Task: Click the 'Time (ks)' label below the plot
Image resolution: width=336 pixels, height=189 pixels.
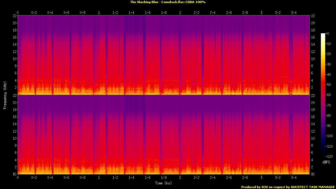Action: tap(164, 183)
